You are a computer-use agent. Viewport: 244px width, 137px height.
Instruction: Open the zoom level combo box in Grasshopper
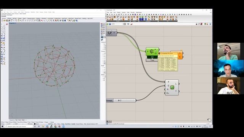117,24
